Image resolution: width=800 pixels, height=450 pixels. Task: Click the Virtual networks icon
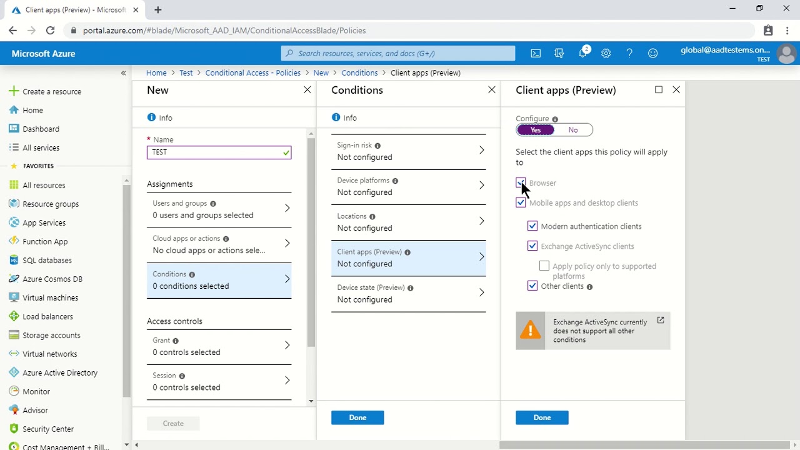tap(14, 354)
